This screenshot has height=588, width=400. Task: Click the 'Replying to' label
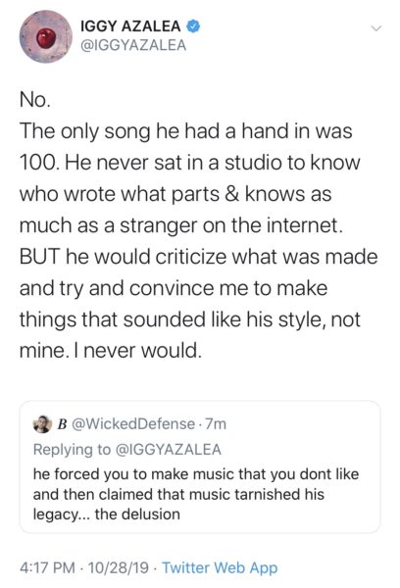[72, 449]
